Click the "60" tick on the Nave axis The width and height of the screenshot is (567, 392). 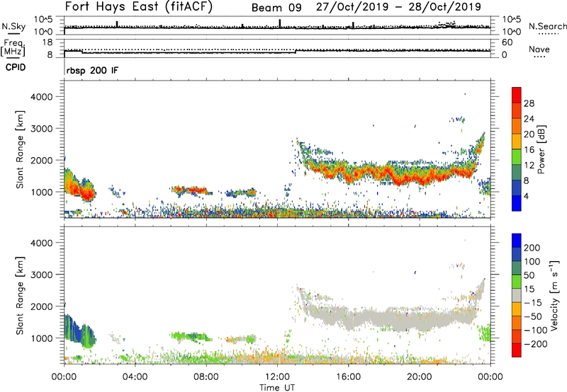(x=507, y=42)
